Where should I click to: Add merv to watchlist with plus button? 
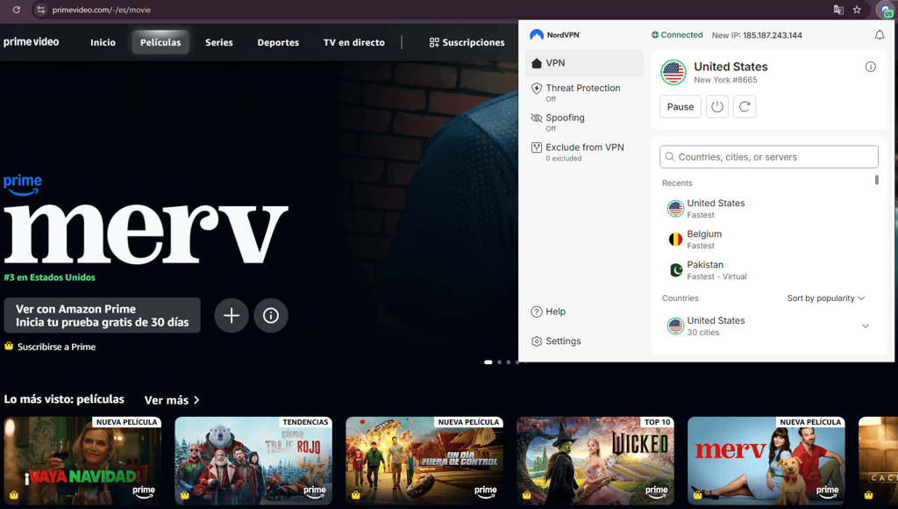[232, 315]
